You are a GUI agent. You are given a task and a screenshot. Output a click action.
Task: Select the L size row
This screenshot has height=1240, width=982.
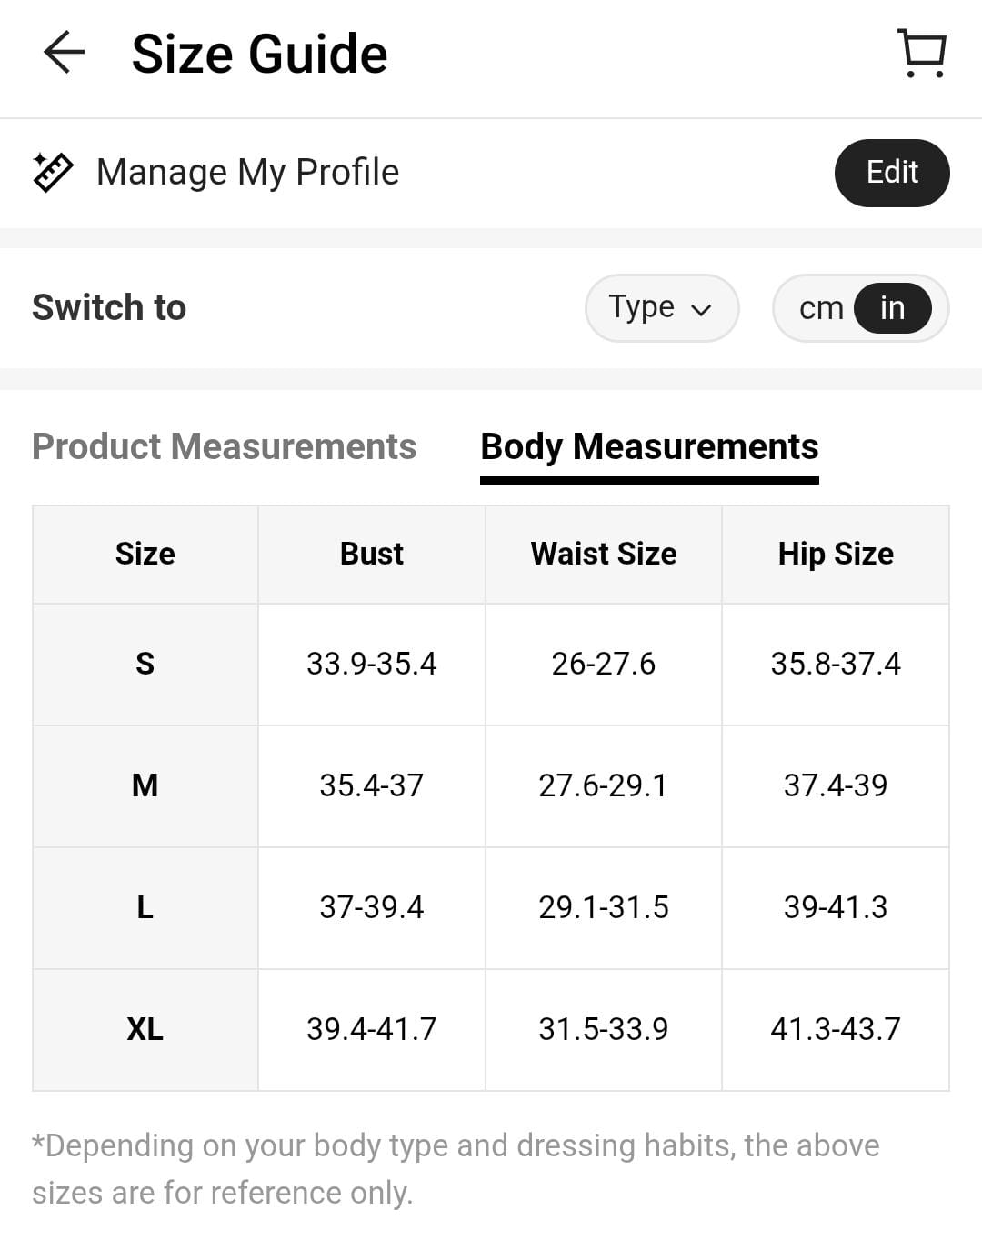click(x=145, y=907)
